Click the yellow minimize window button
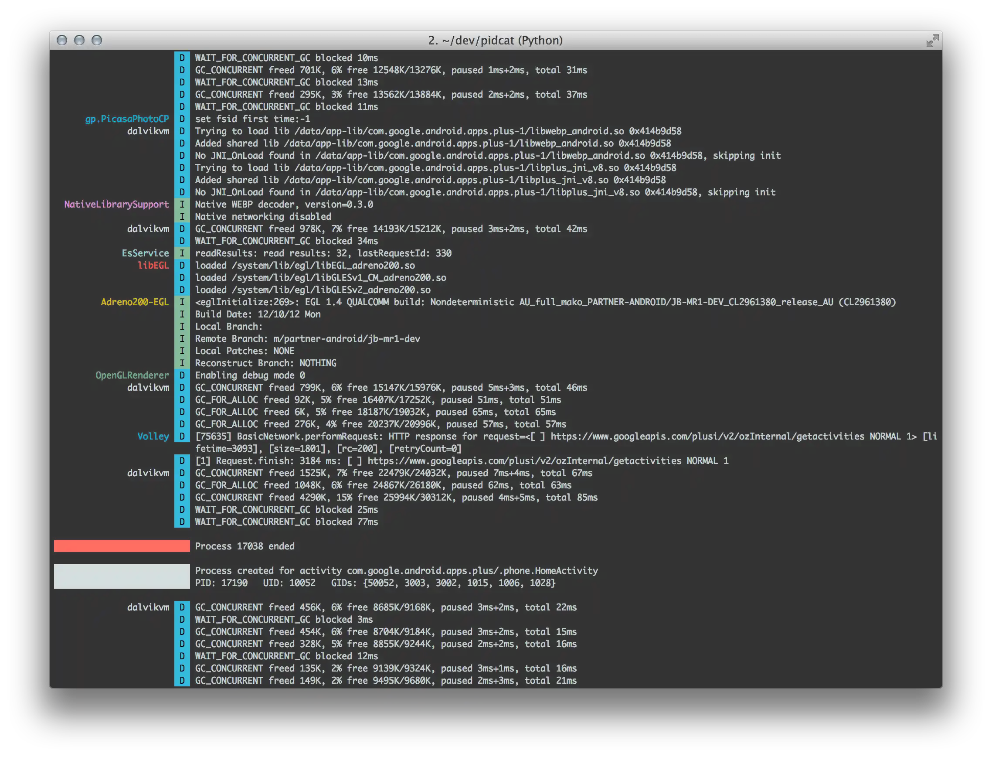This screenshot has width=992, height=757. (x=80, y=40)
